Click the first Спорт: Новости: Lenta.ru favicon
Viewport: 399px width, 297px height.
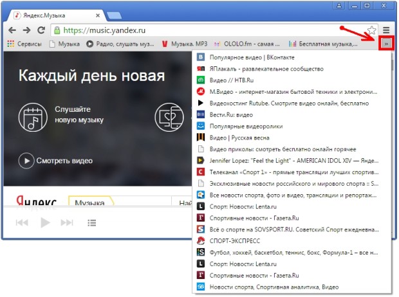[201, 206]
